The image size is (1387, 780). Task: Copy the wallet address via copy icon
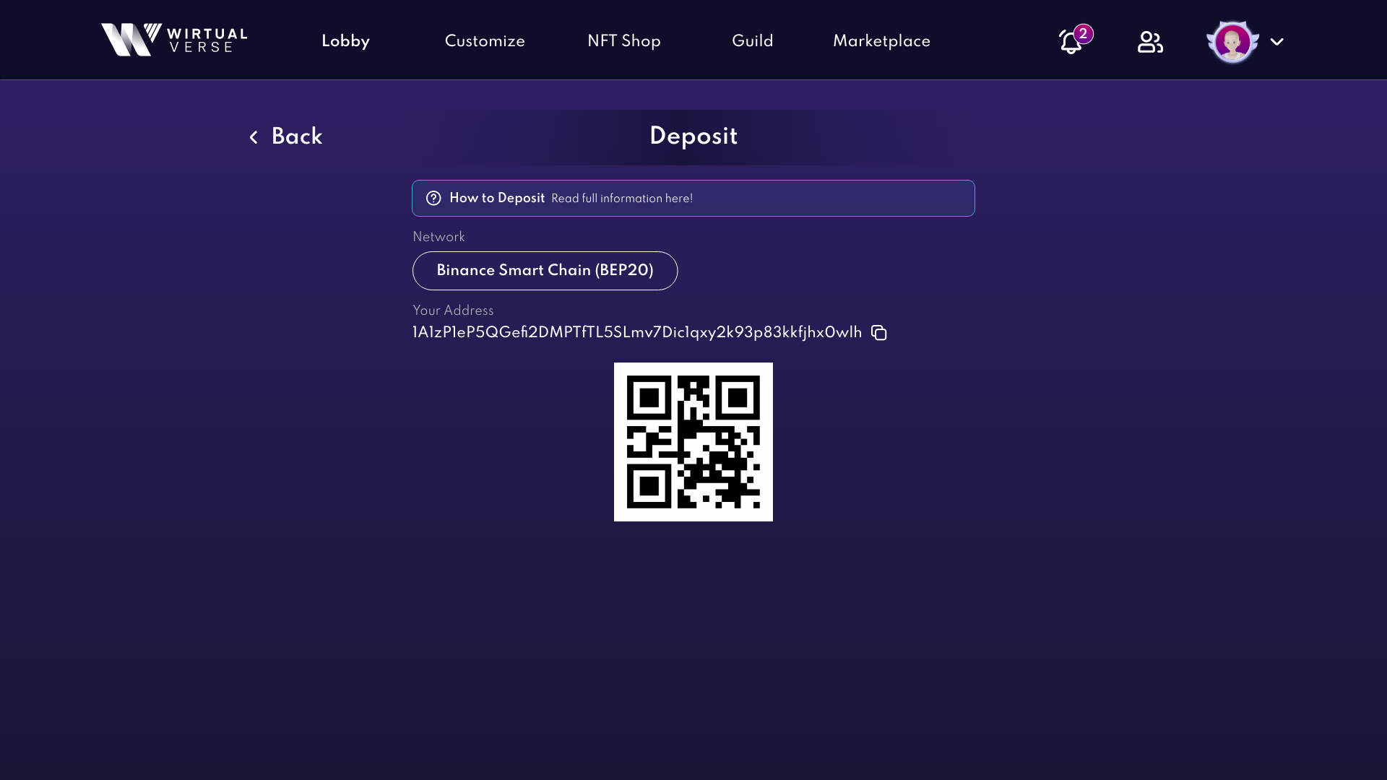point(878,333)
